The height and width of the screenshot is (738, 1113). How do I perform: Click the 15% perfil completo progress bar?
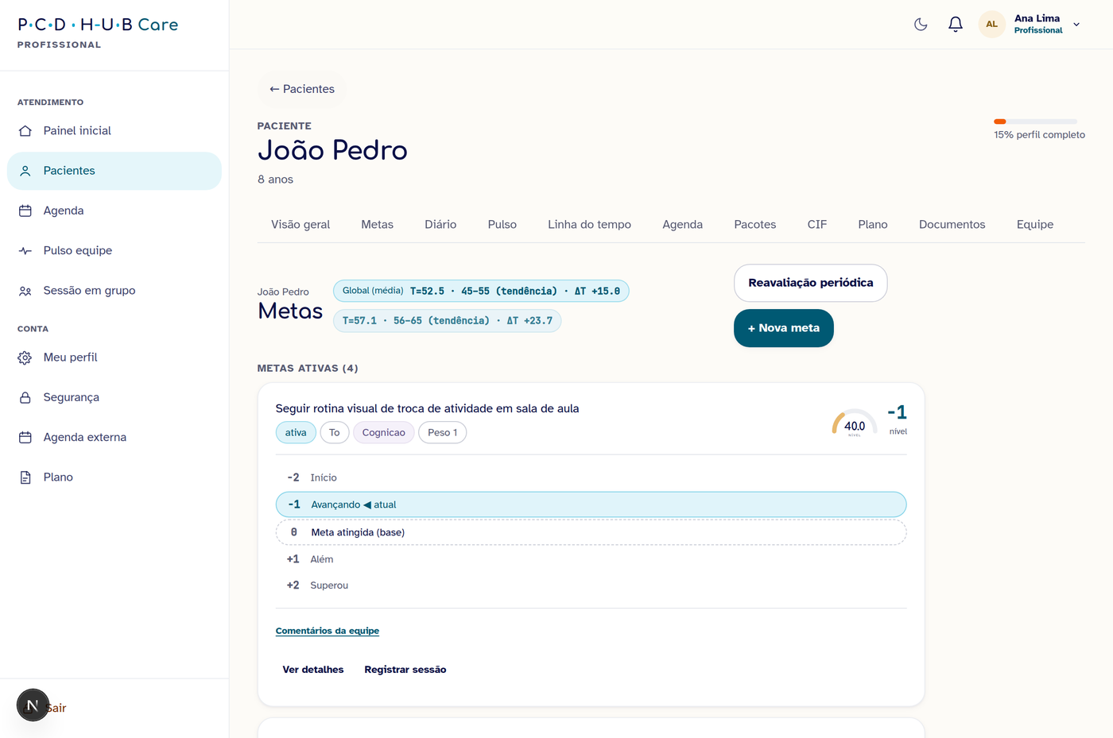(1035, 122)
